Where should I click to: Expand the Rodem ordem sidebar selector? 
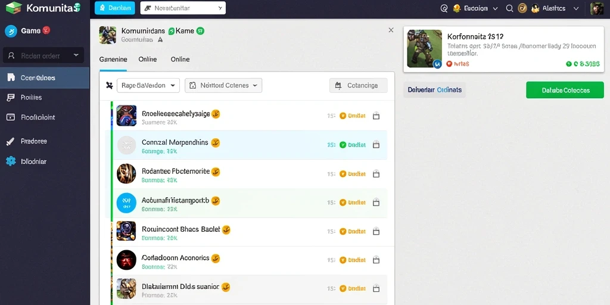43,55
